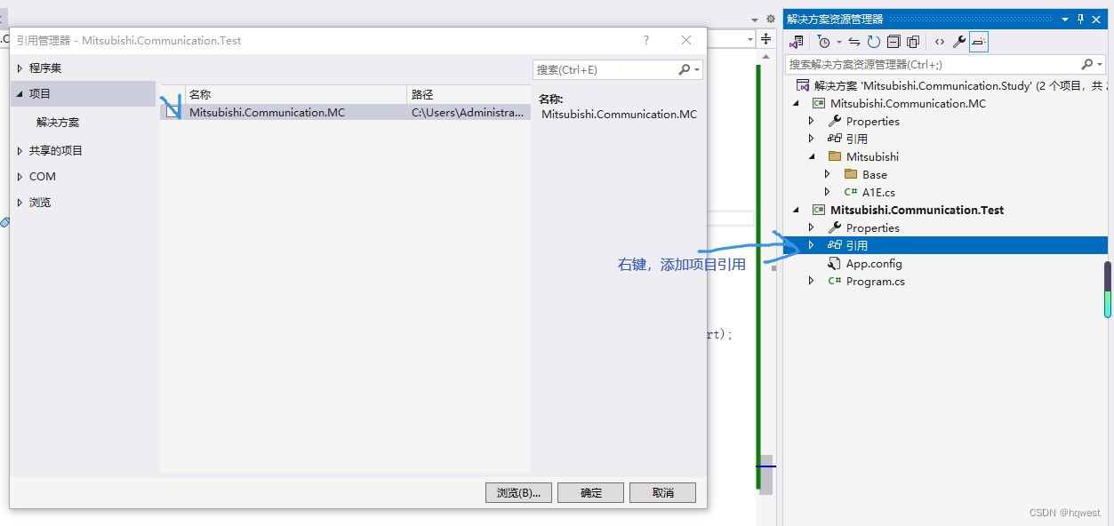Screen dimensions: 1114x526
Task: Click the Mitsubishi.Communication.MC project icon in the tree
Action: pyautogui.click(x=819, y=103)
